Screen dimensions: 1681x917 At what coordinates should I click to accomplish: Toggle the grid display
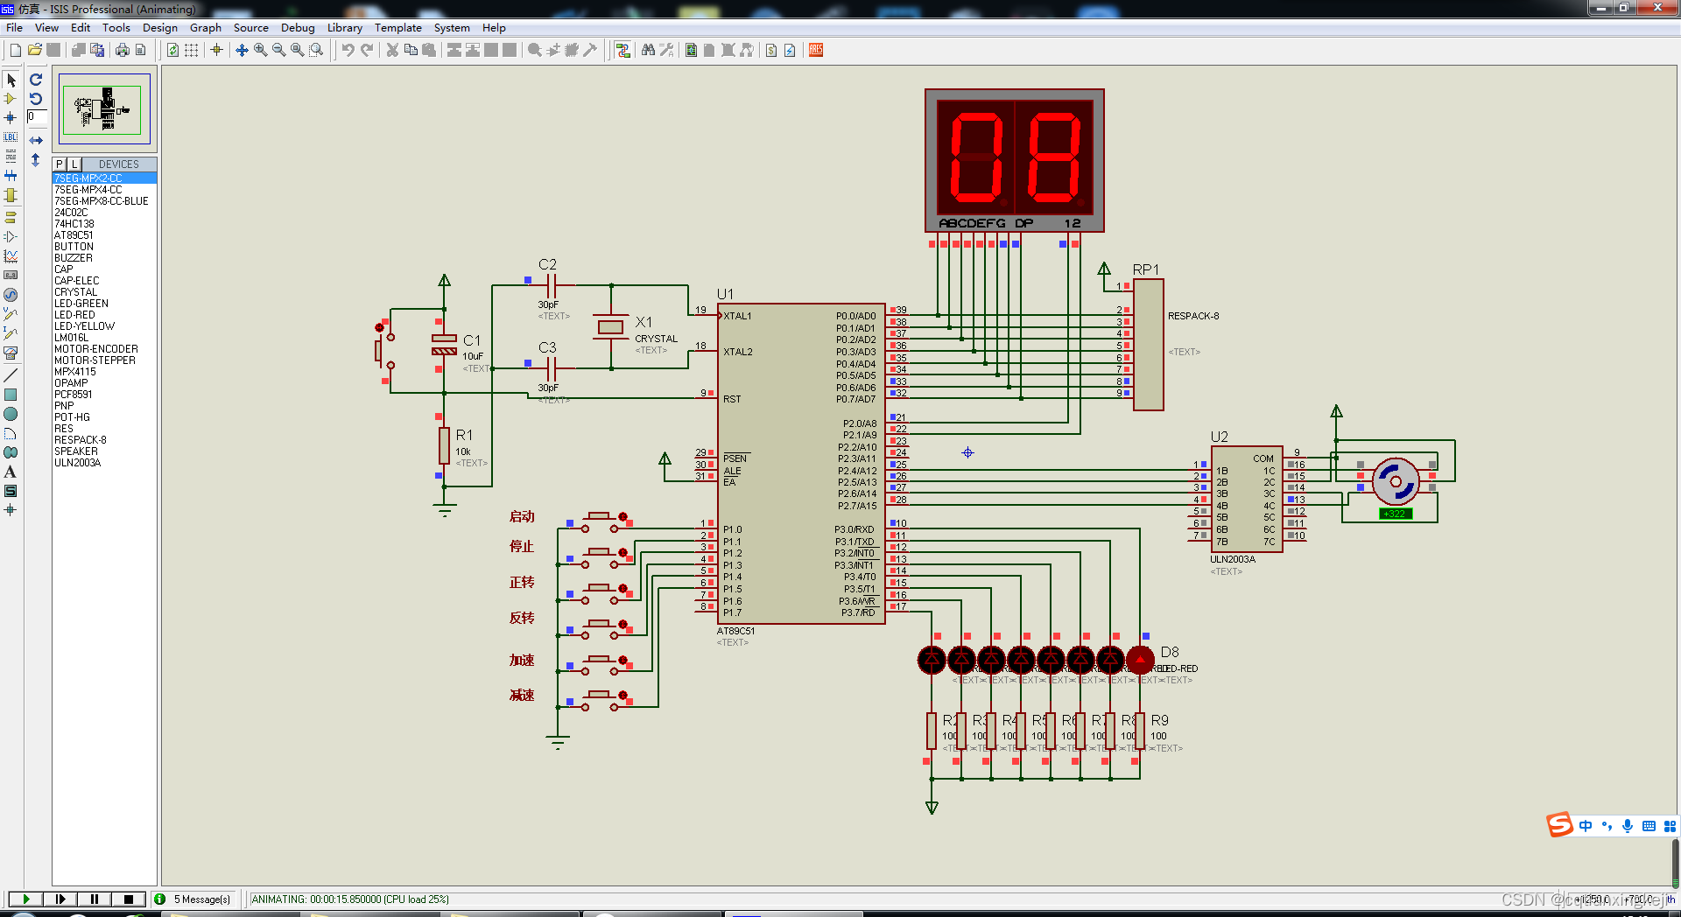(191, 50)
